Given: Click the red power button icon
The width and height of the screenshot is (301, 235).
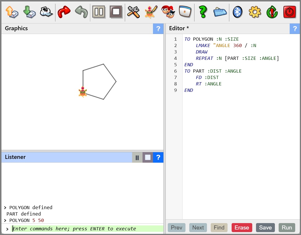Looking at the screenshot, I should (289, 12).
